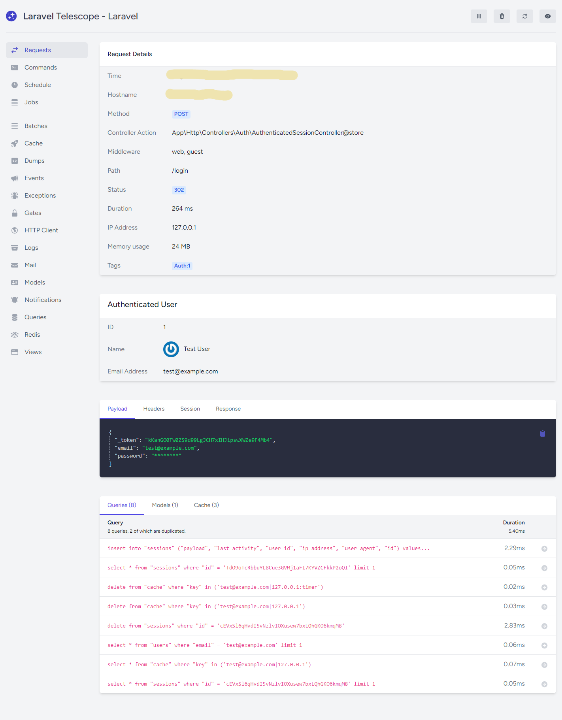Toggle monitoring with the eye icon
This screenshot has height=720, width=562.
[x=547, y=16]
